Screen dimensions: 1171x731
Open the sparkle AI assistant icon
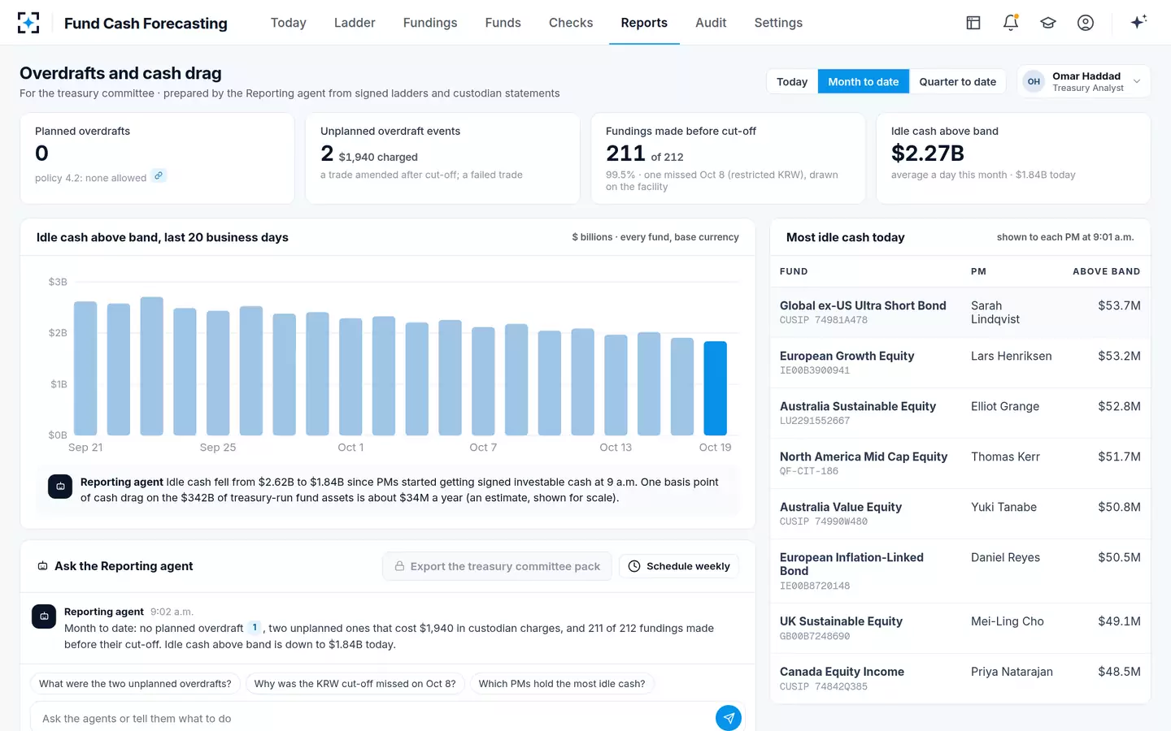[1138, 22]
